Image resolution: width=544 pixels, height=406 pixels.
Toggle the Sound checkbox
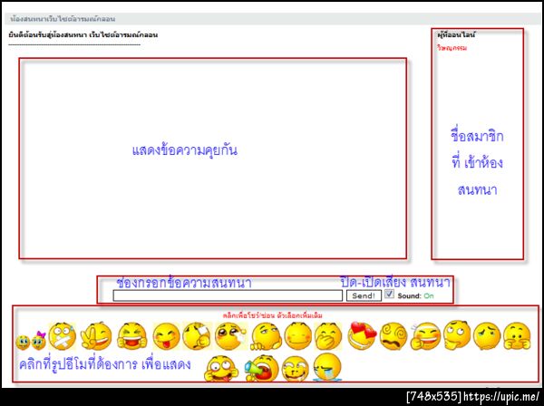[x=389, y=294]
